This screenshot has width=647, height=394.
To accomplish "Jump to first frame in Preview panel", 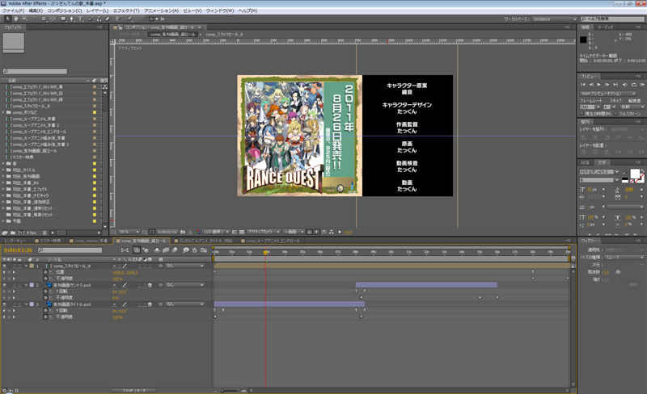I will (x=584, y=84).
